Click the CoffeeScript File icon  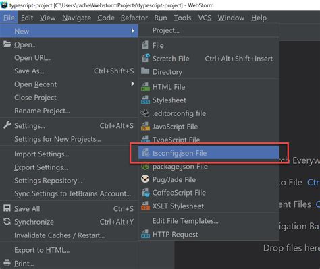pos(146,193)
